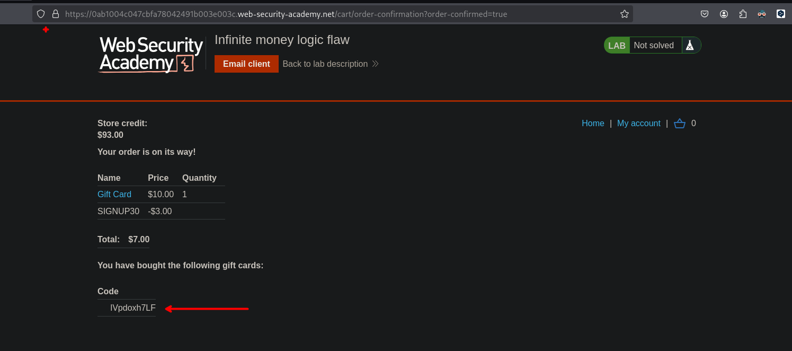Click the Web Security Academy logo

point(151,54)
